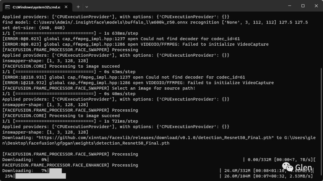
Task: Click the 25% download progress bar
Action: [41, 176]
